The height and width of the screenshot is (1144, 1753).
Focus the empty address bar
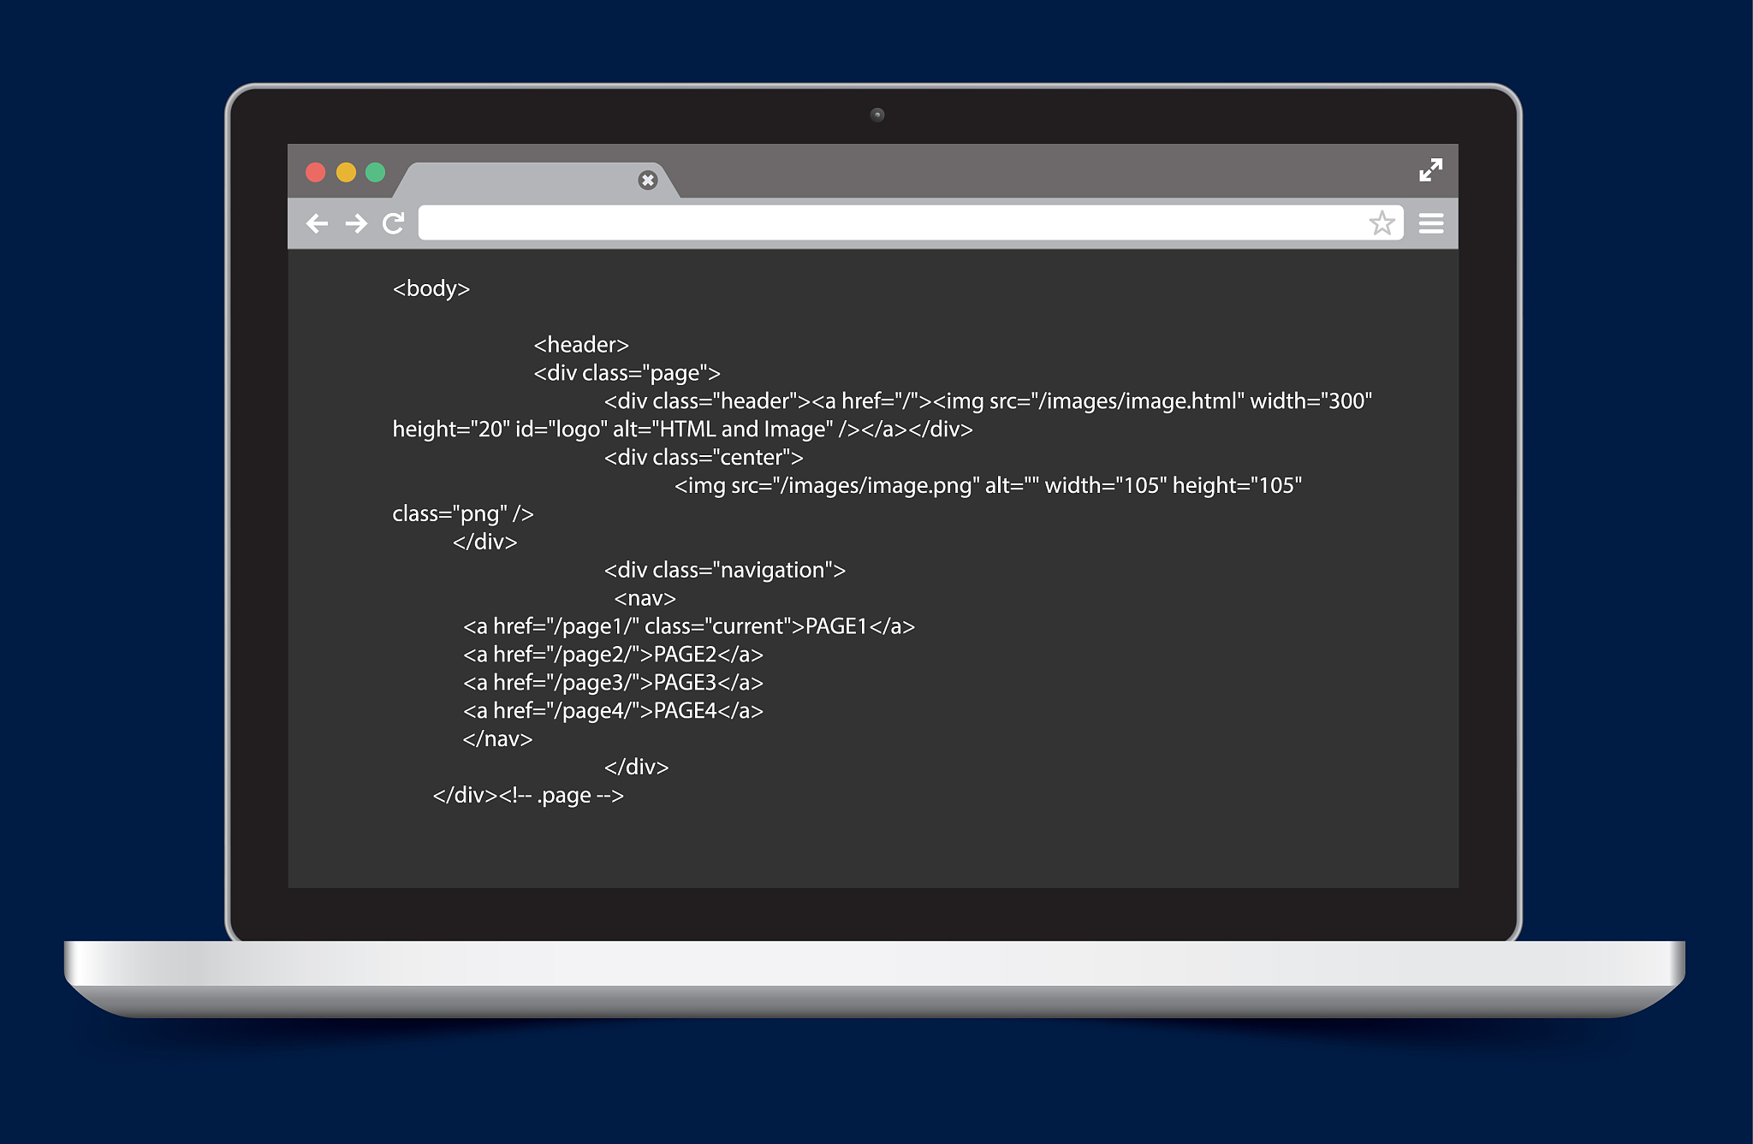pos(890,223)
